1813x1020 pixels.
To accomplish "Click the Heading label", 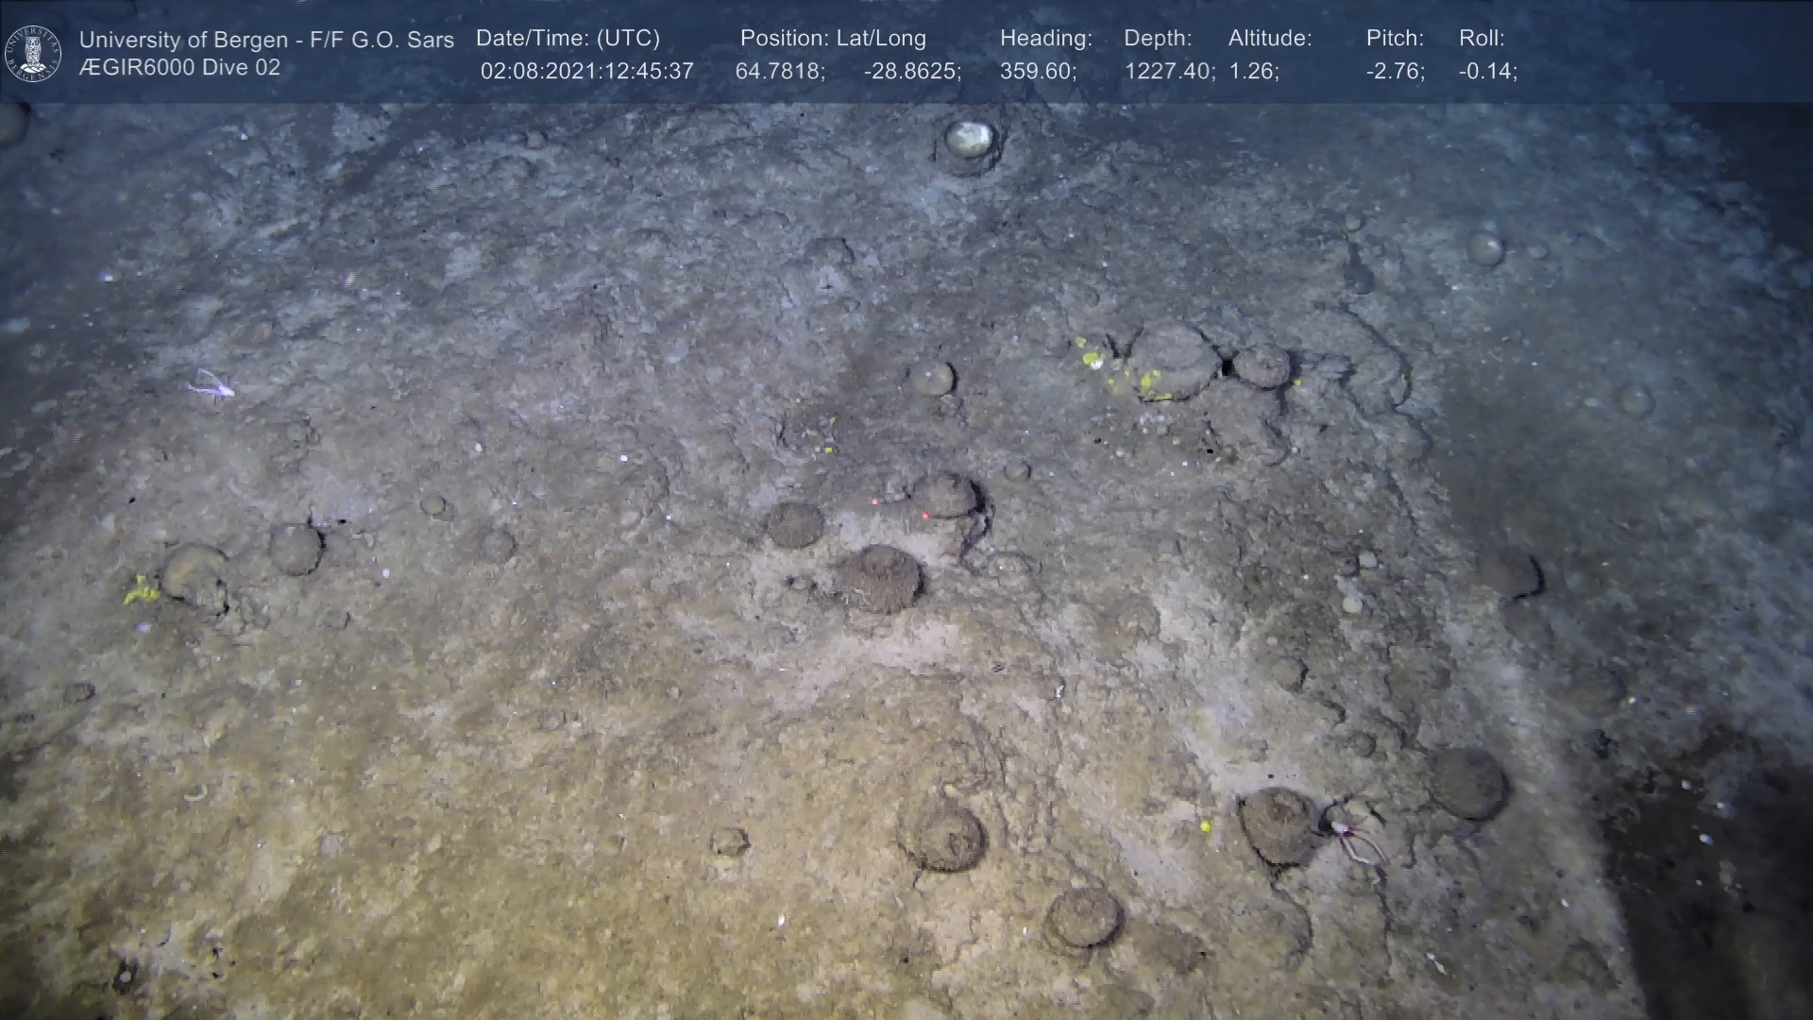I will (1045, 39).
